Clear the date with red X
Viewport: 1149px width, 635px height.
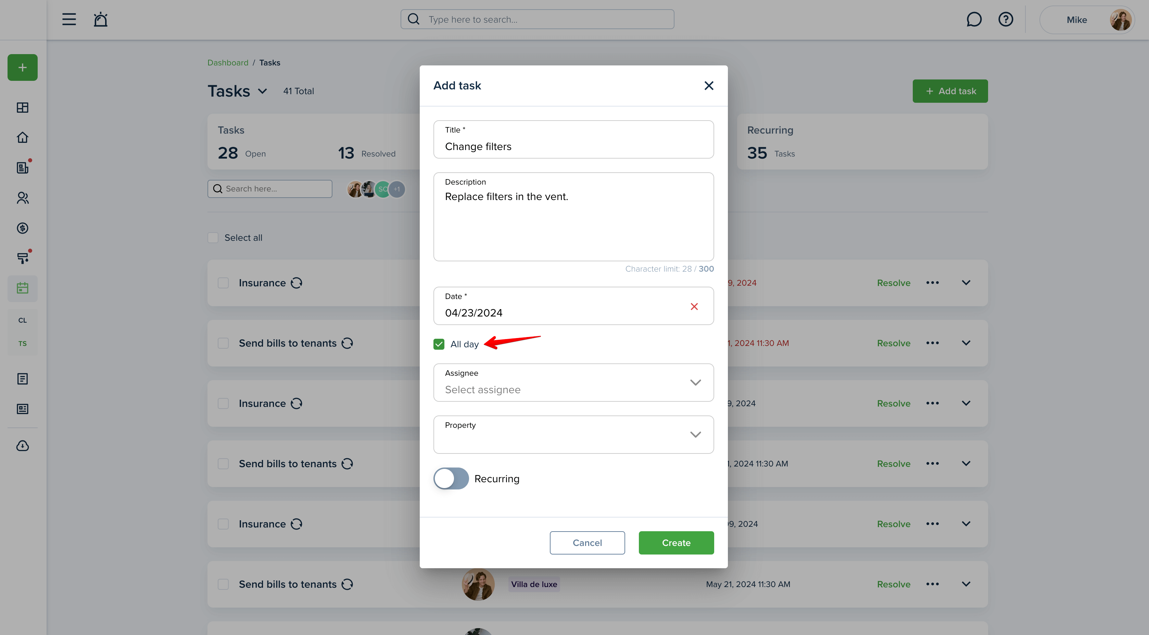point(694,306)
